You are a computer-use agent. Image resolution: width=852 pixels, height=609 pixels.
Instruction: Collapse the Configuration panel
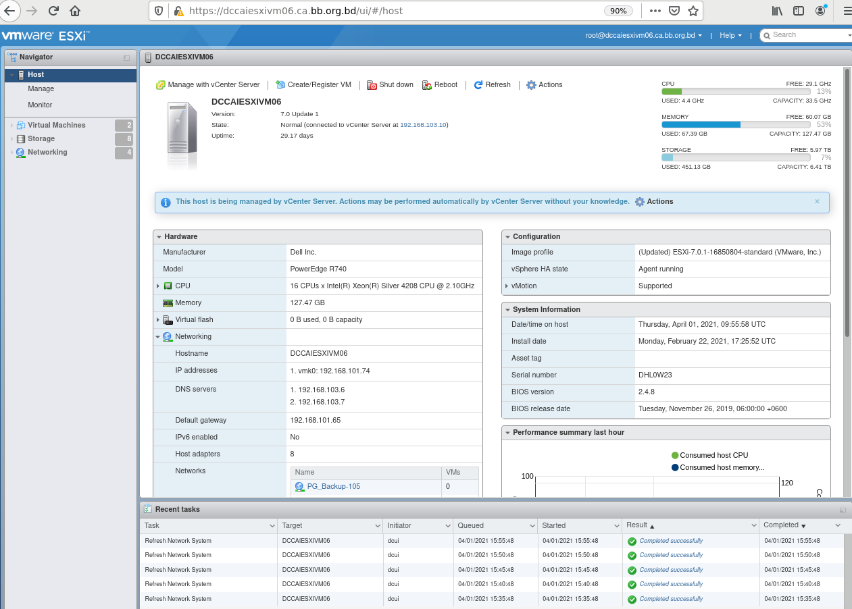click(507, 237)
